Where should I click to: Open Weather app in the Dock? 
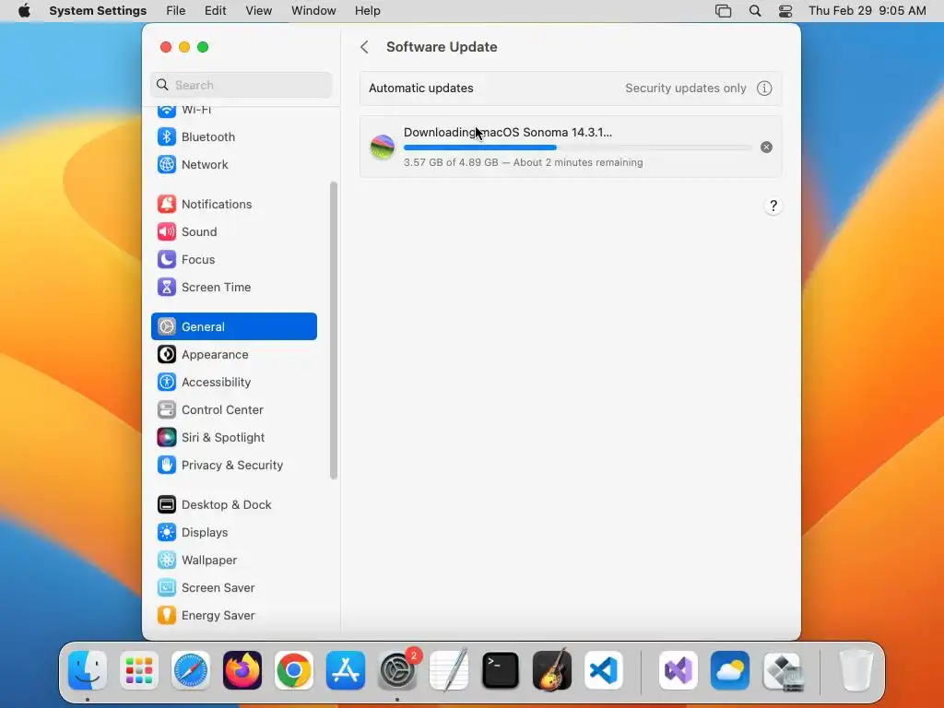point(730,670)
